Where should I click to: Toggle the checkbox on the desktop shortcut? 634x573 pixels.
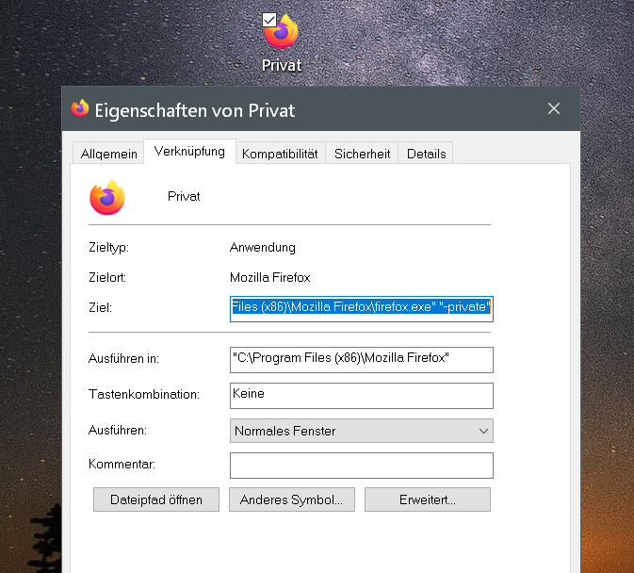269,19
